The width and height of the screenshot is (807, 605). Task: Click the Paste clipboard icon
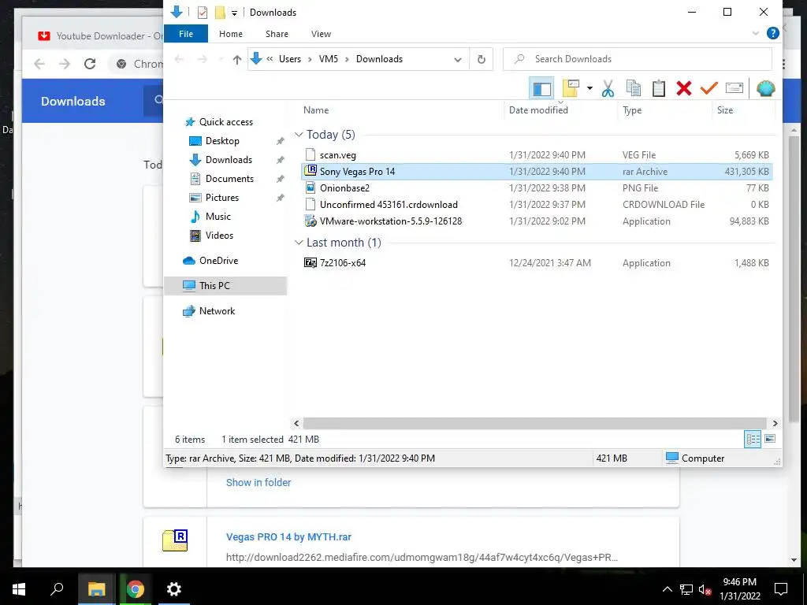point(658,88)
